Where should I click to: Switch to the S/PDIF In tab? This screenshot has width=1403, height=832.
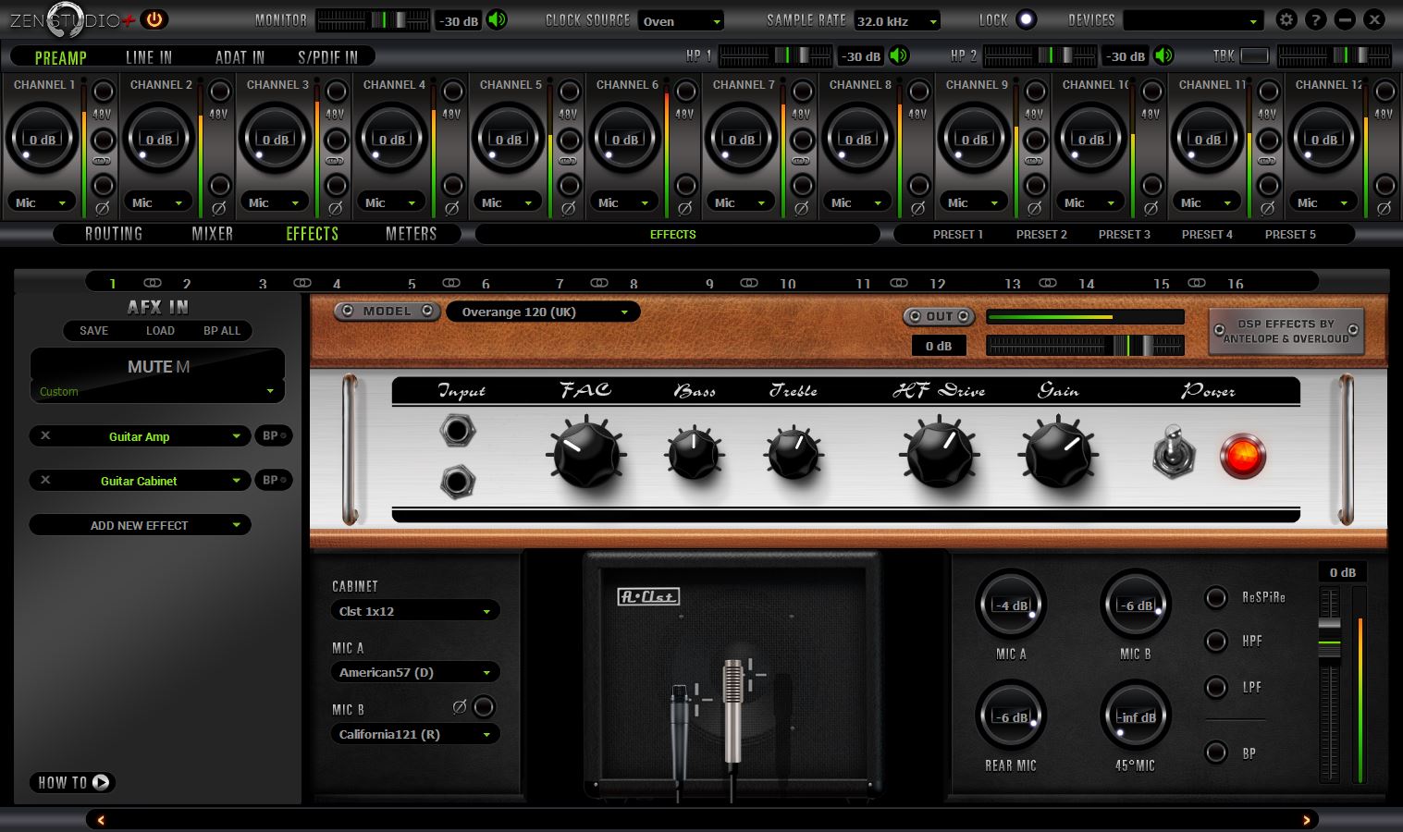(x=327, y=57)
